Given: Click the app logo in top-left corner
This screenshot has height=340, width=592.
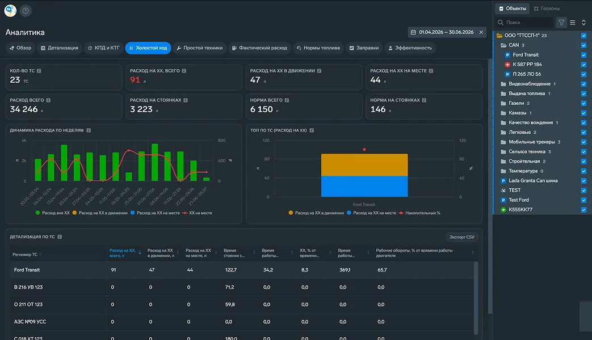Looking at the screenshot, I should coord(10,11).
